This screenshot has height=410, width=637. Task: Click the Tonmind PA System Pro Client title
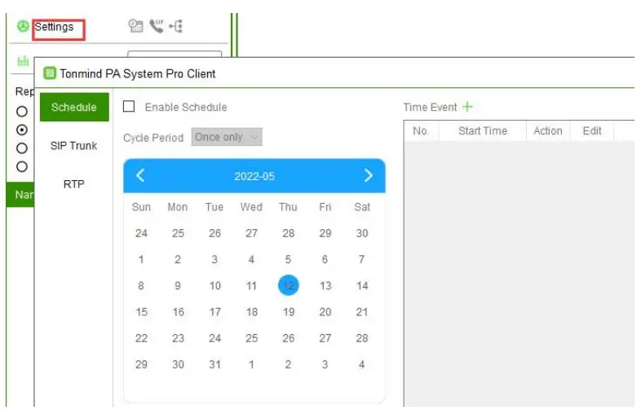click(x=137, y=73)
